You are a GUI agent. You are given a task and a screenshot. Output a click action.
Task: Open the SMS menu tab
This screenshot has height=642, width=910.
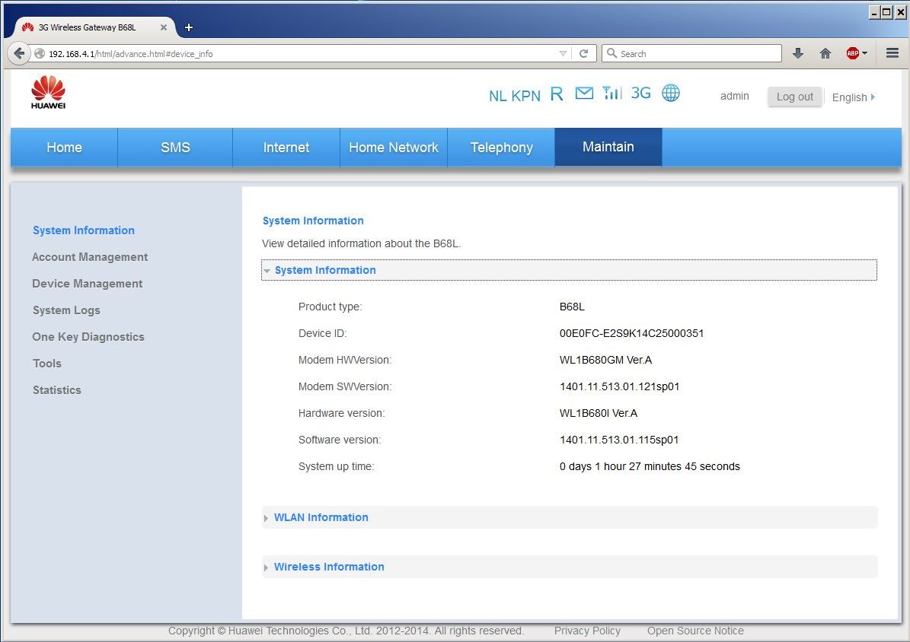click(x=175, y=148)
